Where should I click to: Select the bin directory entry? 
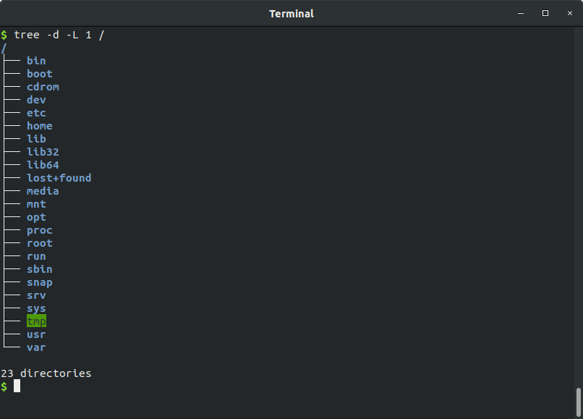(x=36, y=61)
